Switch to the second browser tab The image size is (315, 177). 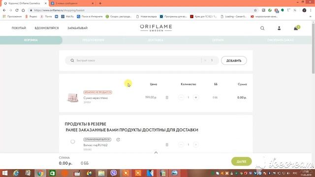[72, 3]
